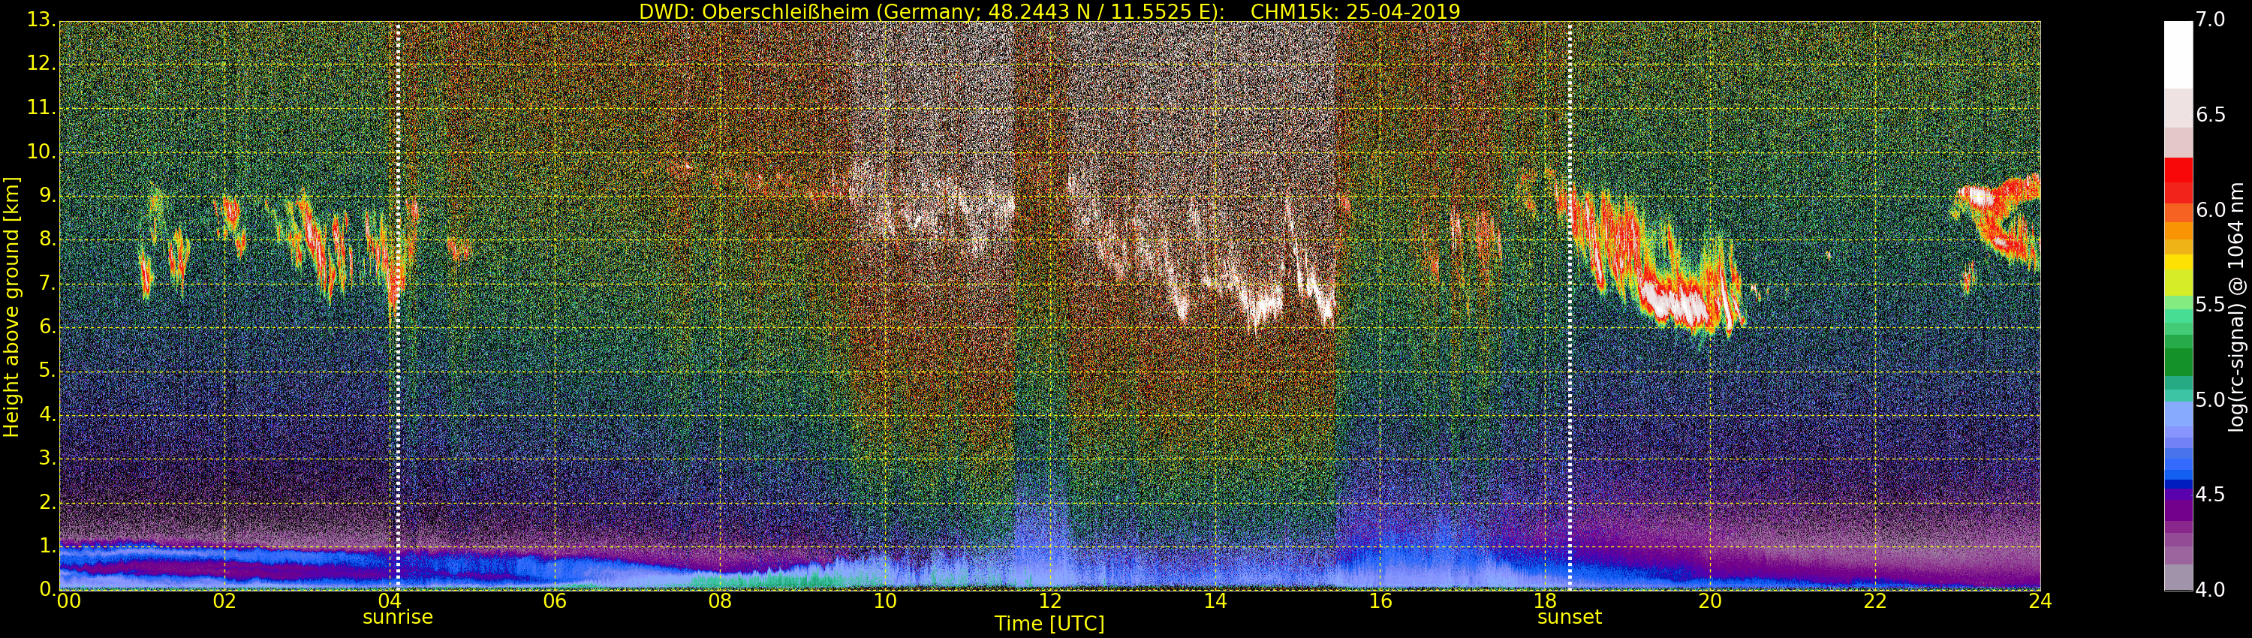
Task: Click the white dotted sunrise line
Action: [x=398, y=306]
